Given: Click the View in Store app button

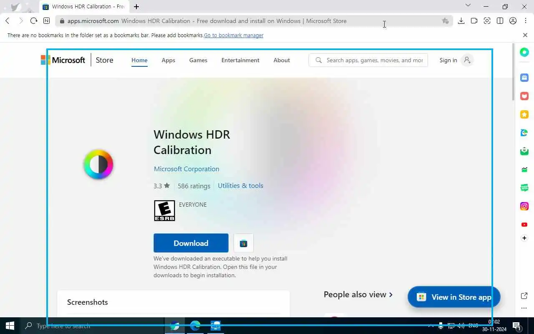Looking at the screenshot, I should click(454, 297).
